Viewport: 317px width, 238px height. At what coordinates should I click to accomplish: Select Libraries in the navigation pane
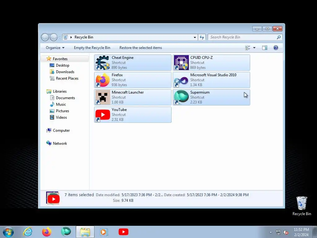point(59,91)
